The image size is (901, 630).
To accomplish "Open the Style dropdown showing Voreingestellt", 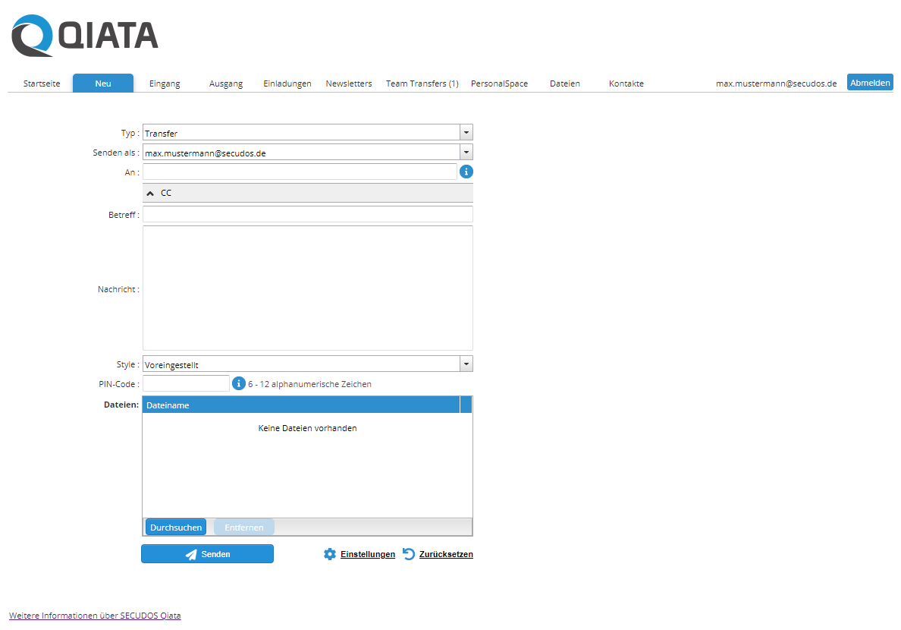I will pos(466,364).
